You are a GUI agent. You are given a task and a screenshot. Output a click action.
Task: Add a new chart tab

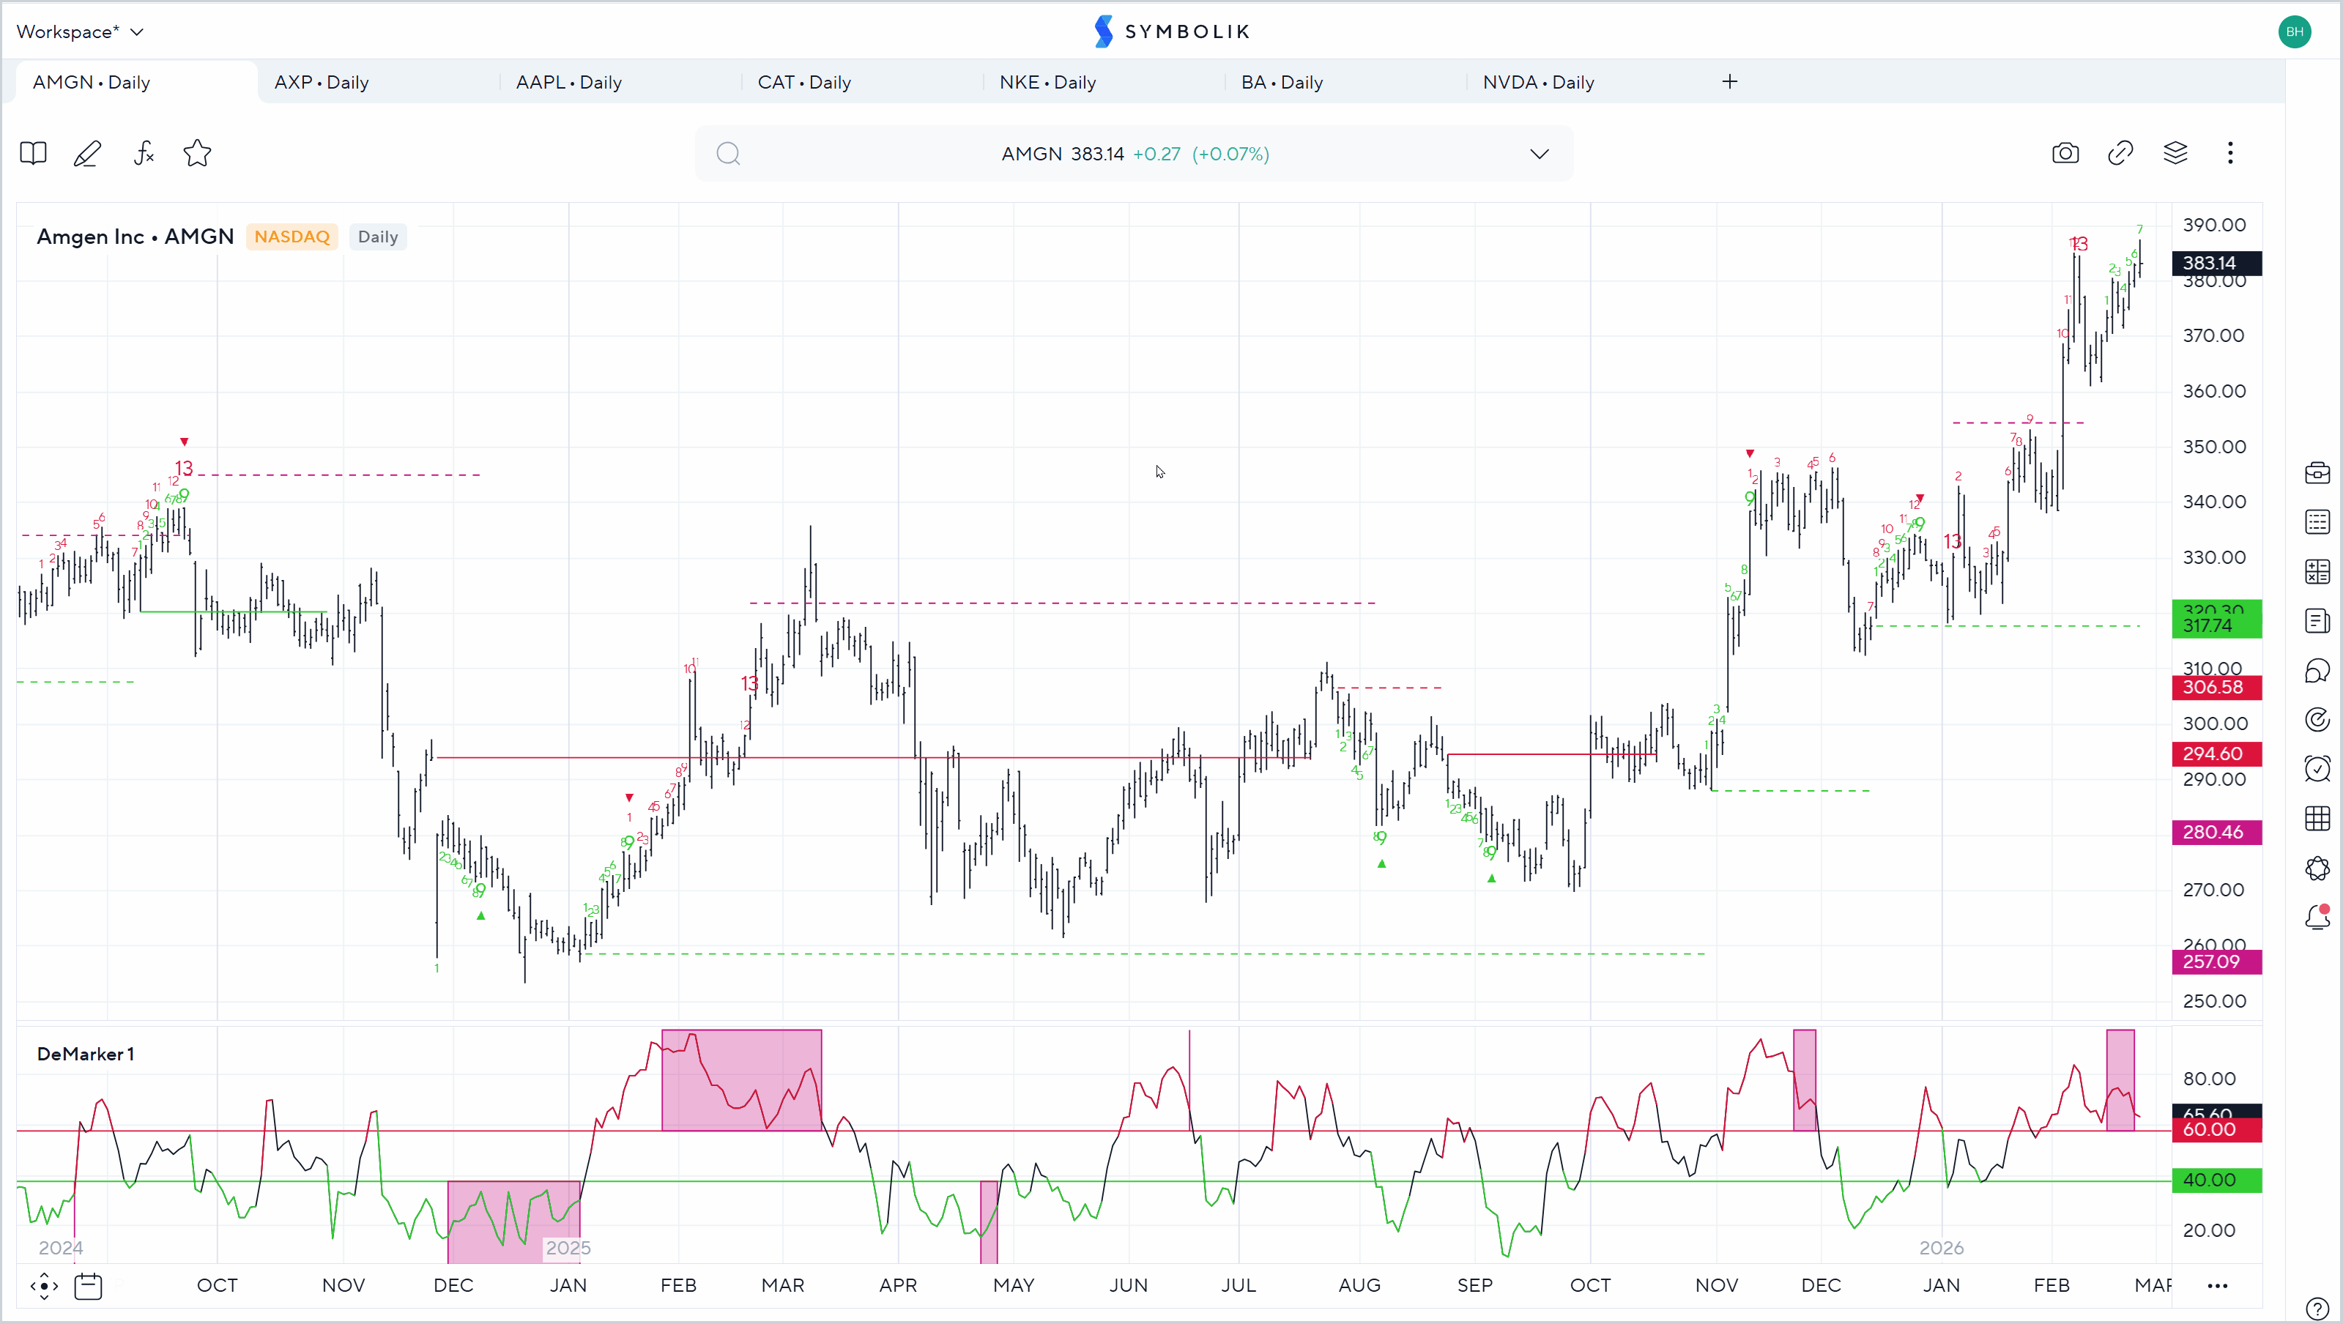pos(1729,82)
